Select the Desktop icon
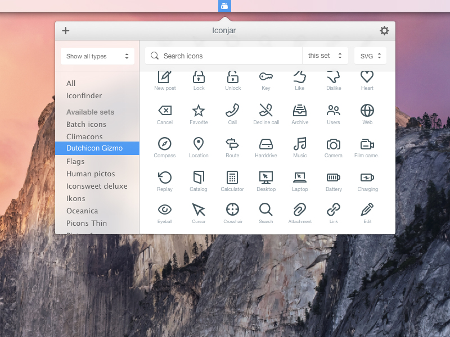The image size is (450, 337). (266, 177)
